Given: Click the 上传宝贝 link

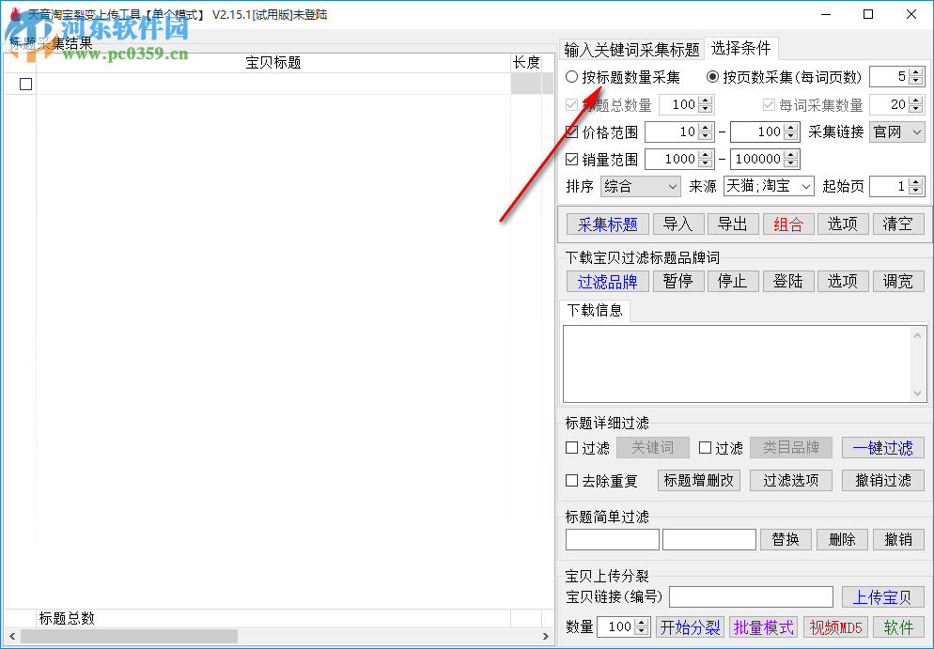Looking at the screenshot, I should [883, 596].
